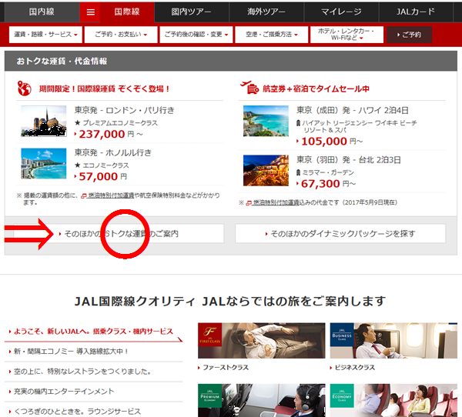Open the hamburger menu icon
462x417 pixels.
pyautogui.click(x=90, y=12)
